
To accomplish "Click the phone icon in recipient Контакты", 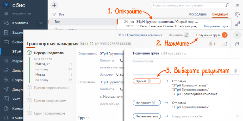I will click(121, 89).
